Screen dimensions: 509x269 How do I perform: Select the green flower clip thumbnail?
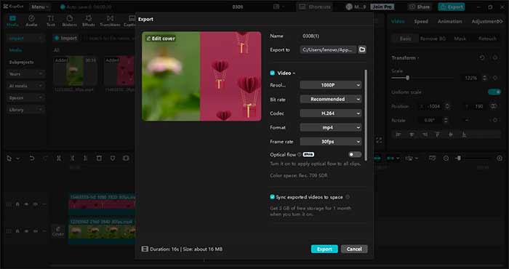pos(75,71)
